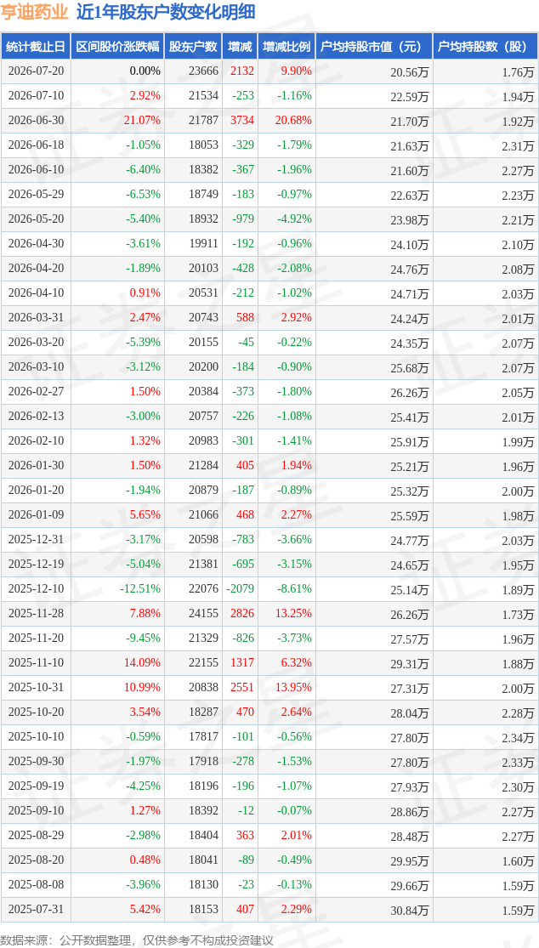This screenshot has height=948, width=539.
Task: Select the 2026-07-20 date cell
Action: point(36,71)
